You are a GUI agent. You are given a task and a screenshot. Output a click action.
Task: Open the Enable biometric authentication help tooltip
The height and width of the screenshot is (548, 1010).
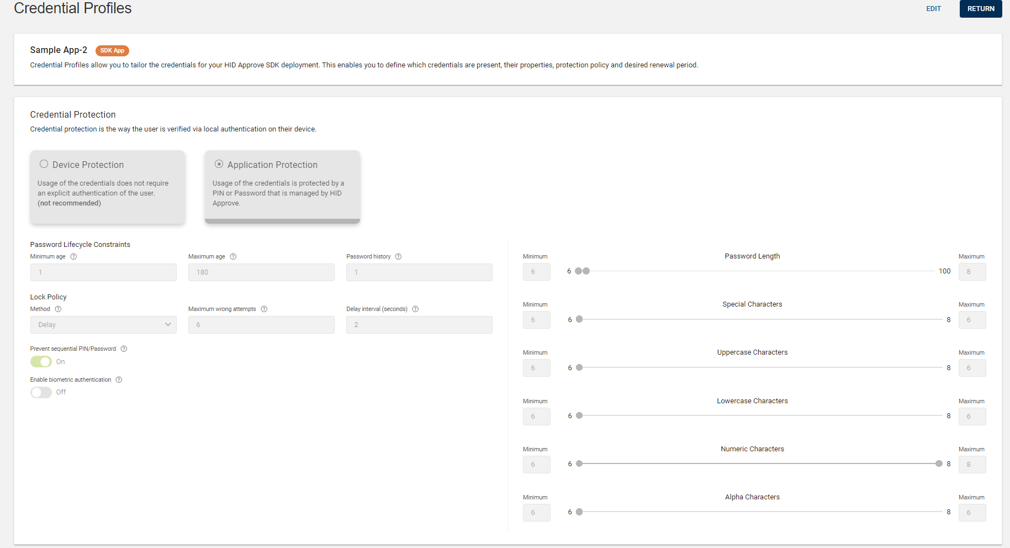point(119,380)
